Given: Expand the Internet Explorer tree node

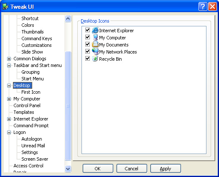Looking at the screenshot, I should [9, 119].
